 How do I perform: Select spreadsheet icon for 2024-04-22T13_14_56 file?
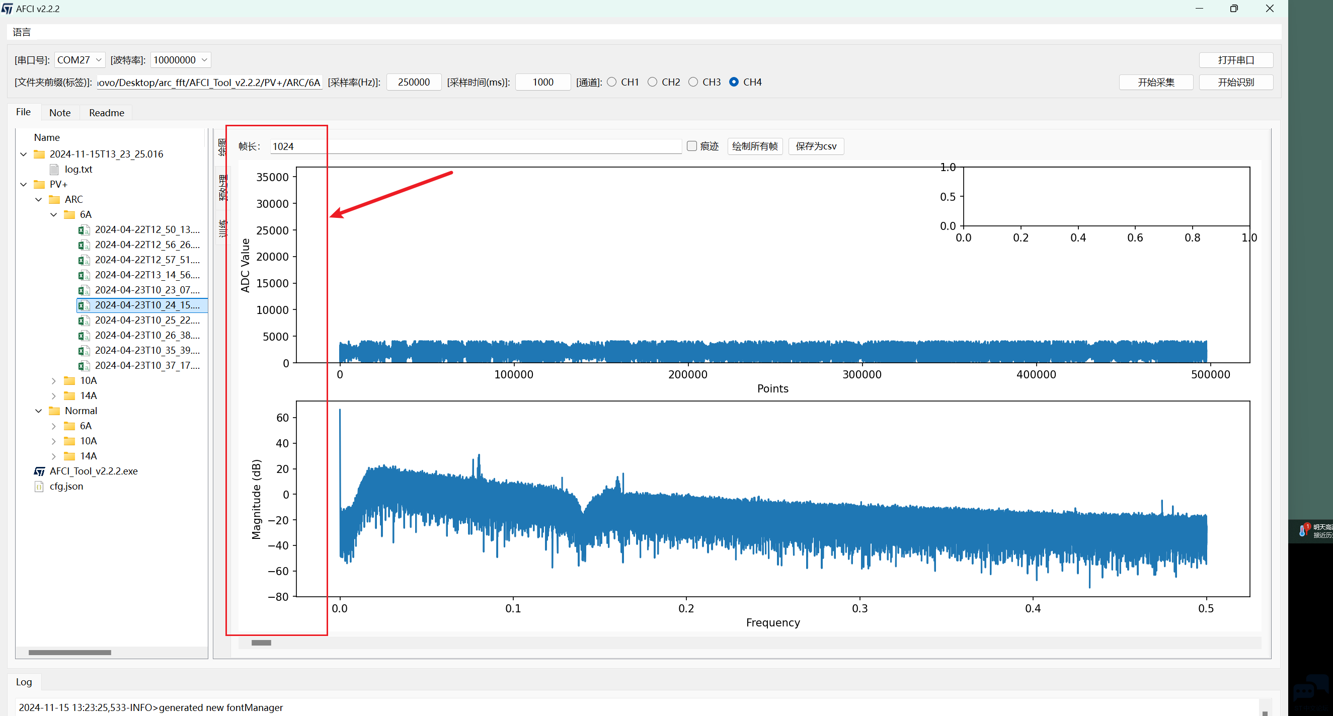(84, 275)
